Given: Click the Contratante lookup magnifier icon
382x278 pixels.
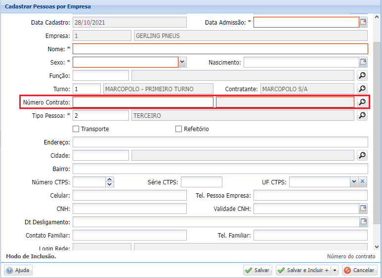Looking at the screenshot, I should (362, 89).
